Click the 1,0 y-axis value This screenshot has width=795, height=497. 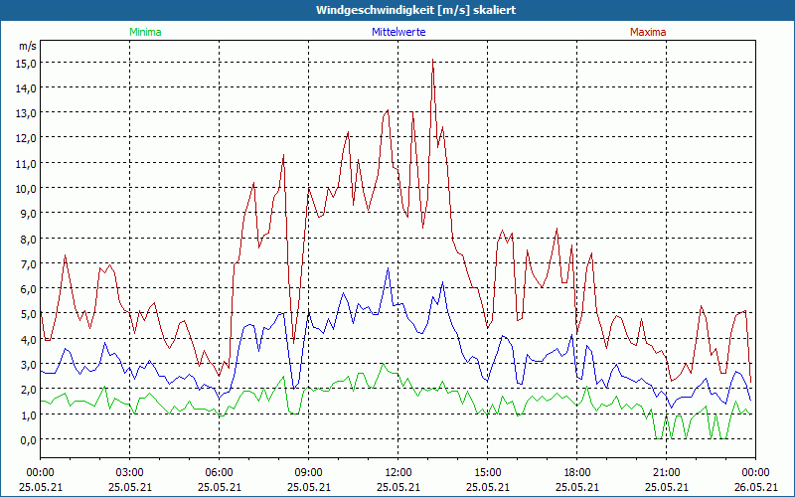[x=29, y=414]
